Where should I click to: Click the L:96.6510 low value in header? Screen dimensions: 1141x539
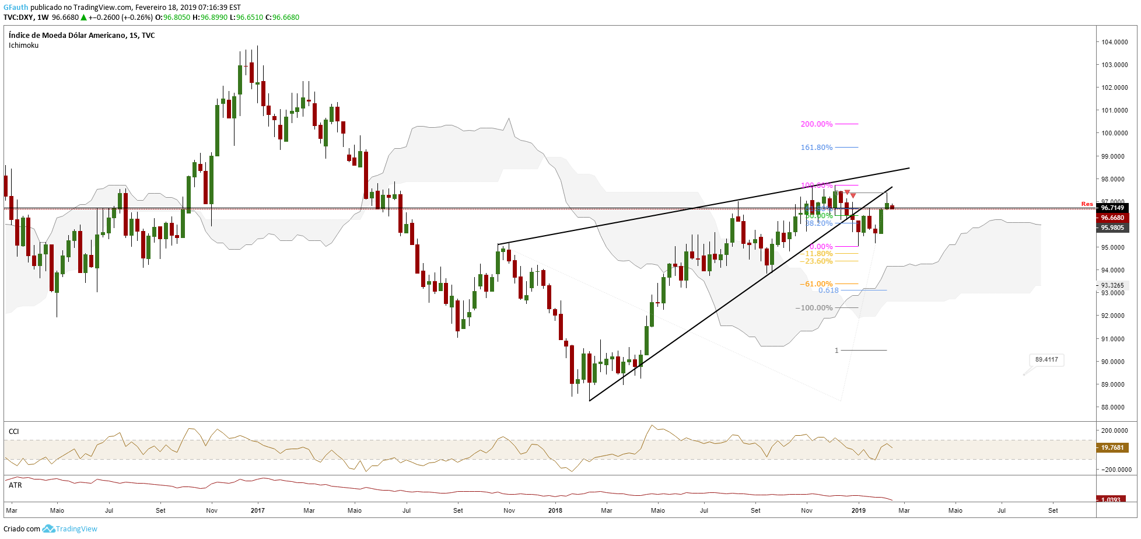tap(247, 17)
